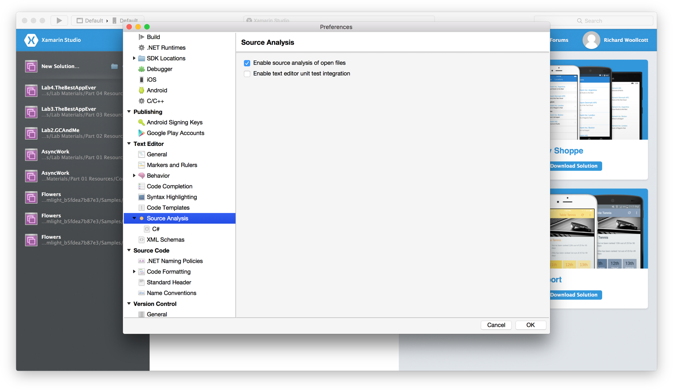This screenshot has width=673, height=390.
Task: Click the XML Schemas icon
Action: pos(142,240)
